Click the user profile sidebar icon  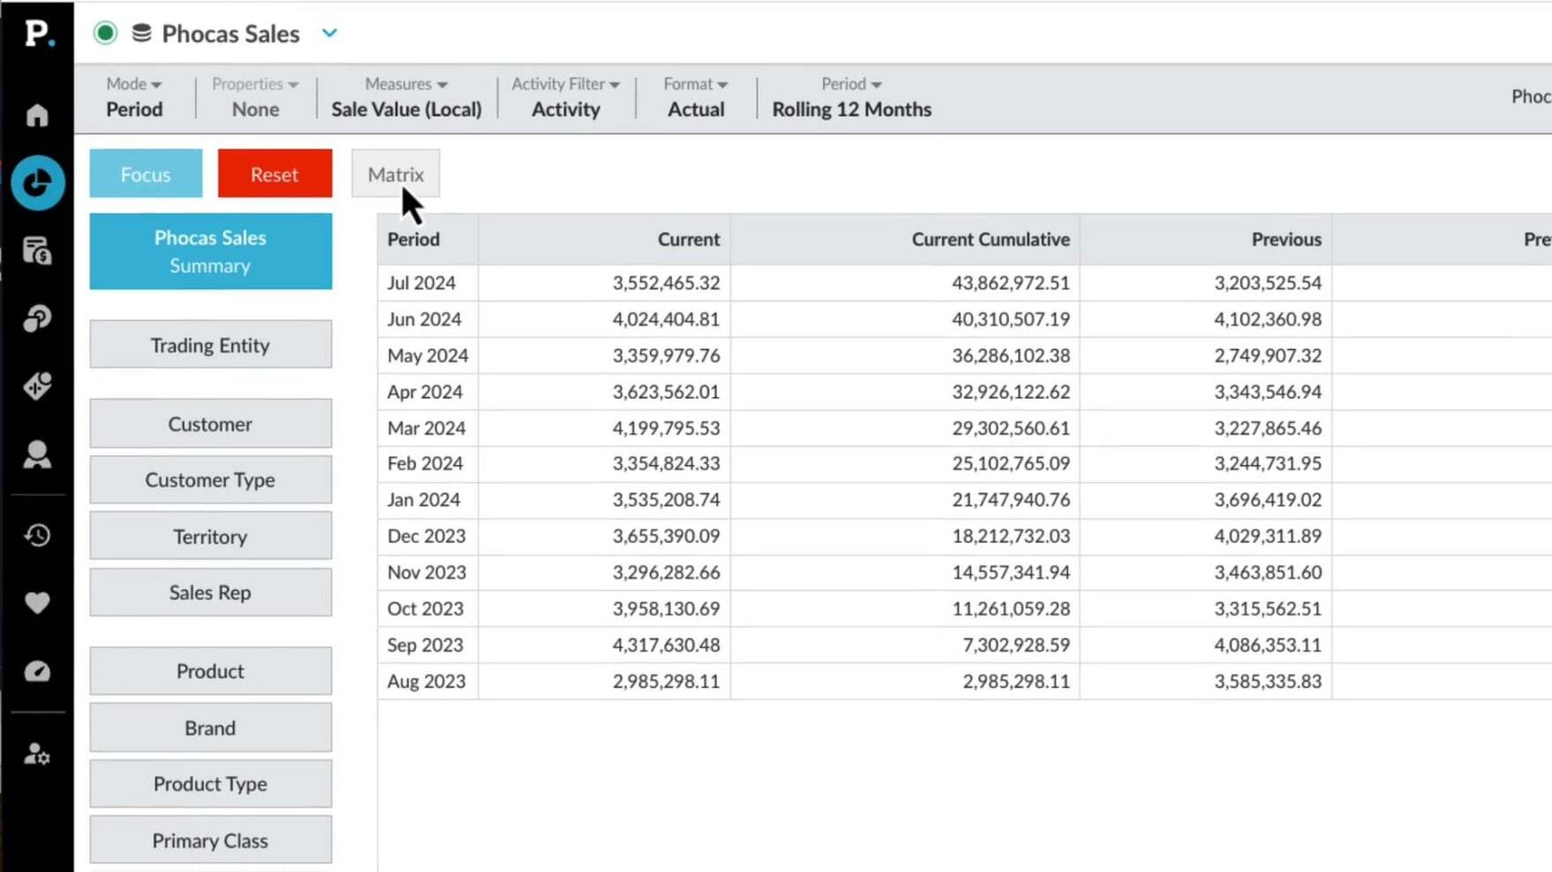(37, 454)
